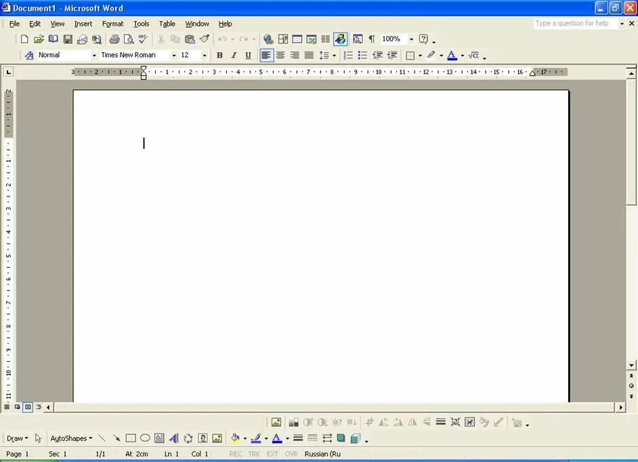Expand the Line Spacing dropdown arrow
638x462 pixels.
click(334, 56)
